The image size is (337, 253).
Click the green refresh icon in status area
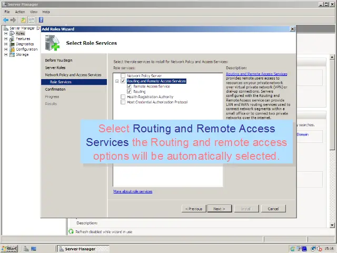coord(71,231)
